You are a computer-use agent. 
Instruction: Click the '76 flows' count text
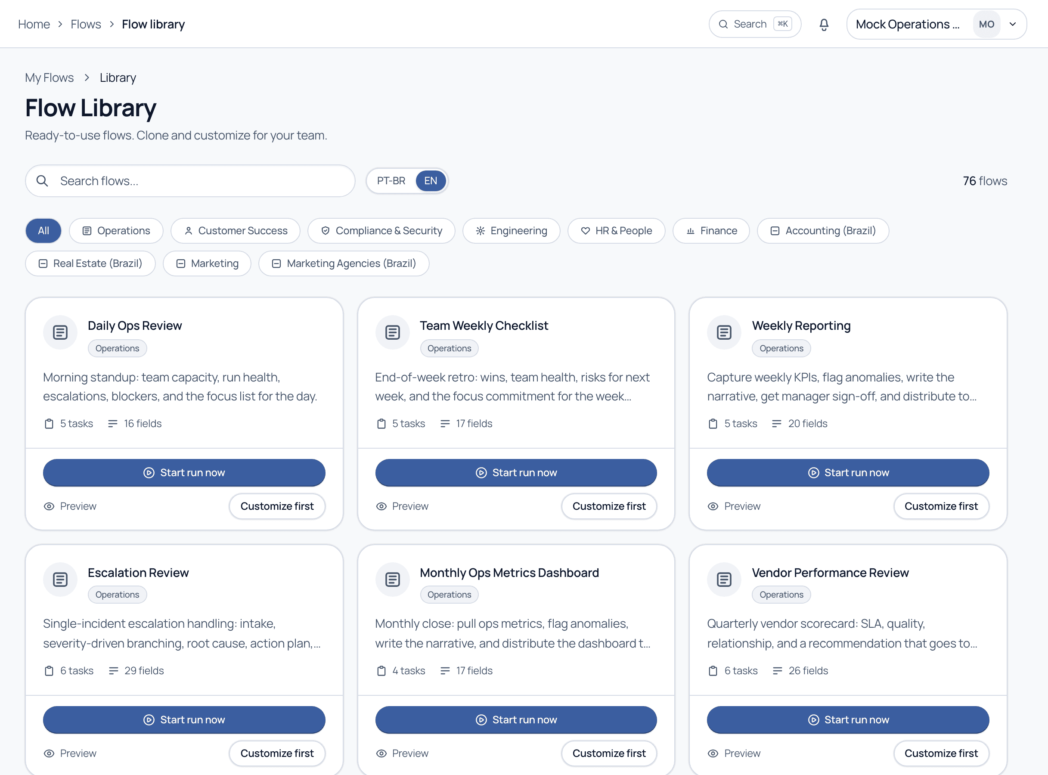(985, 181)
